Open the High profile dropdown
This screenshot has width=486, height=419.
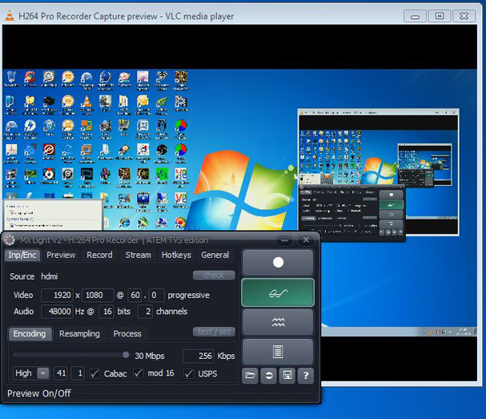43,373
